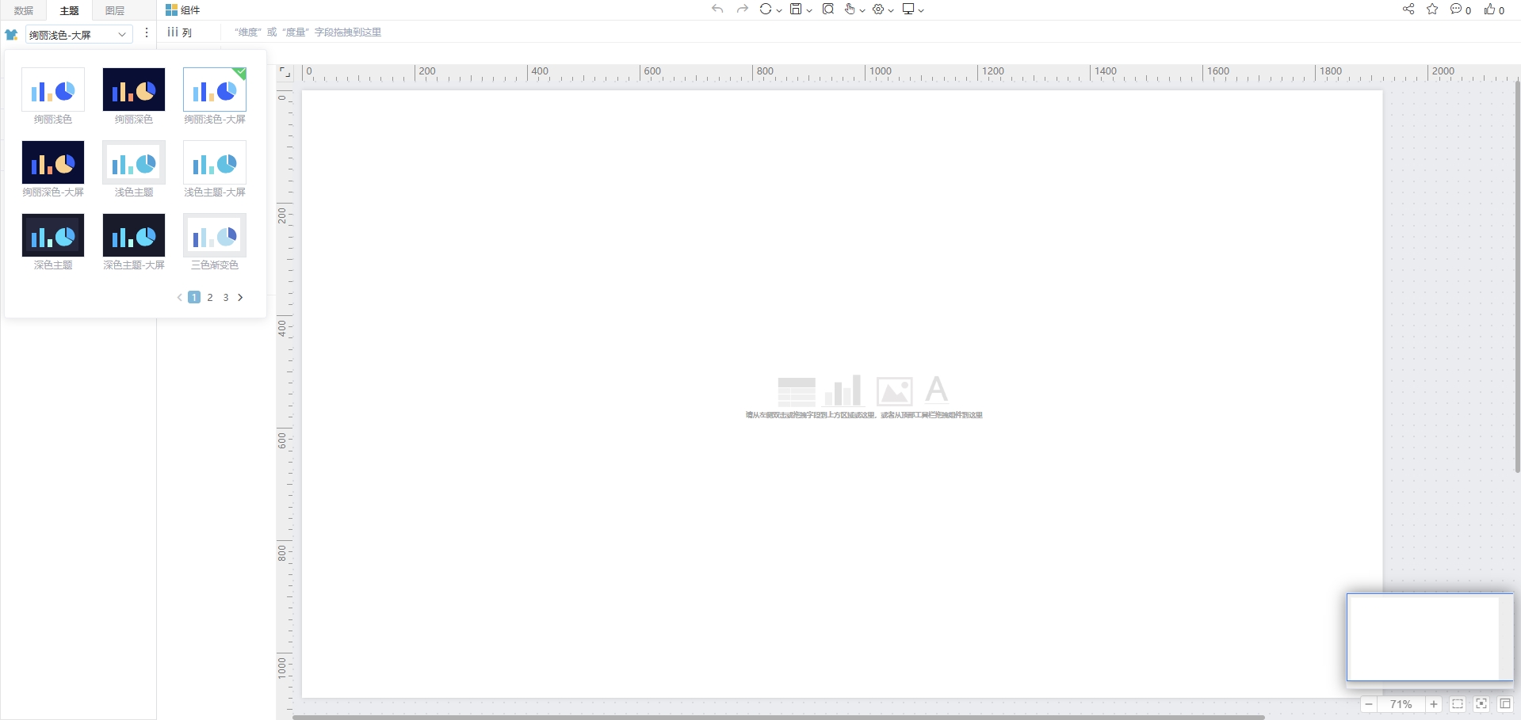Select the 绚丽浅色 theme thumbnail
This screenshot has width=1521, height=720.
click(53, 90)
